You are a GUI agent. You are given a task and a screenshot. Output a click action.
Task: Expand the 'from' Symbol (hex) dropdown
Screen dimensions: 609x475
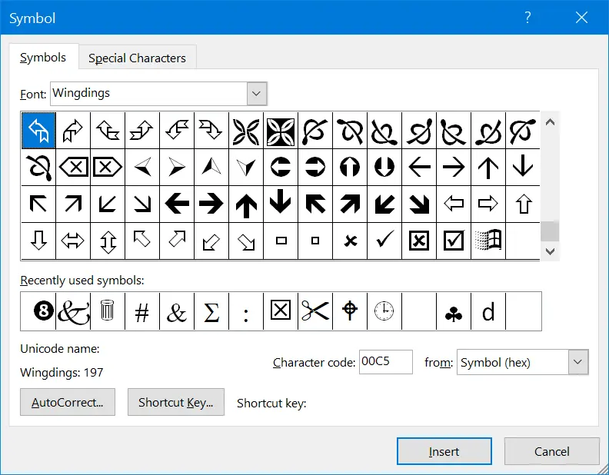point(578,362)
